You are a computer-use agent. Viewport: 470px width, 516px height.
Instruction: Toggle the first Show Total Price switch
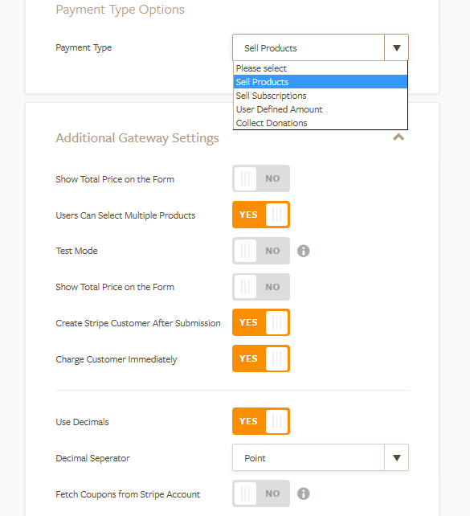[261, 178]
